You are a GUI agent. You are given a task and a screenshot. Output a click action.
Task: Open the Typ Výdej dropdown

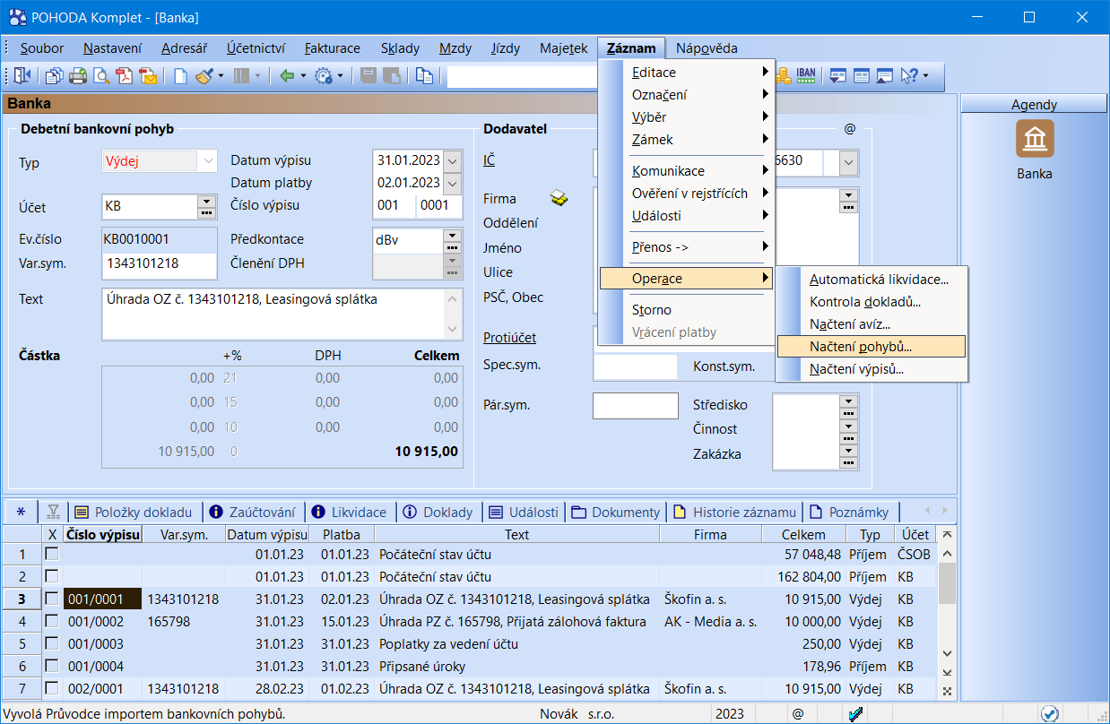tap(208, 161)
